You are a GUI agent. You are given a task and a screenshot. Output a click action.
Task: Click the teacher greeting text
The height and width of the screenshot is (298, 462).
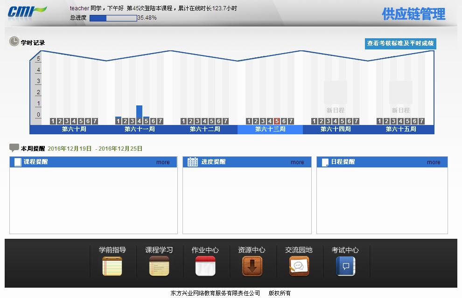tap(153, 8)
